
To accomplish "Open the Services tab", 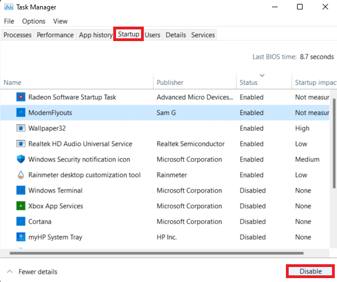I will 203,35.
